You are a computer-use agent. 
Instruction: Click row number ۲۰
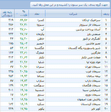(106, 109)
